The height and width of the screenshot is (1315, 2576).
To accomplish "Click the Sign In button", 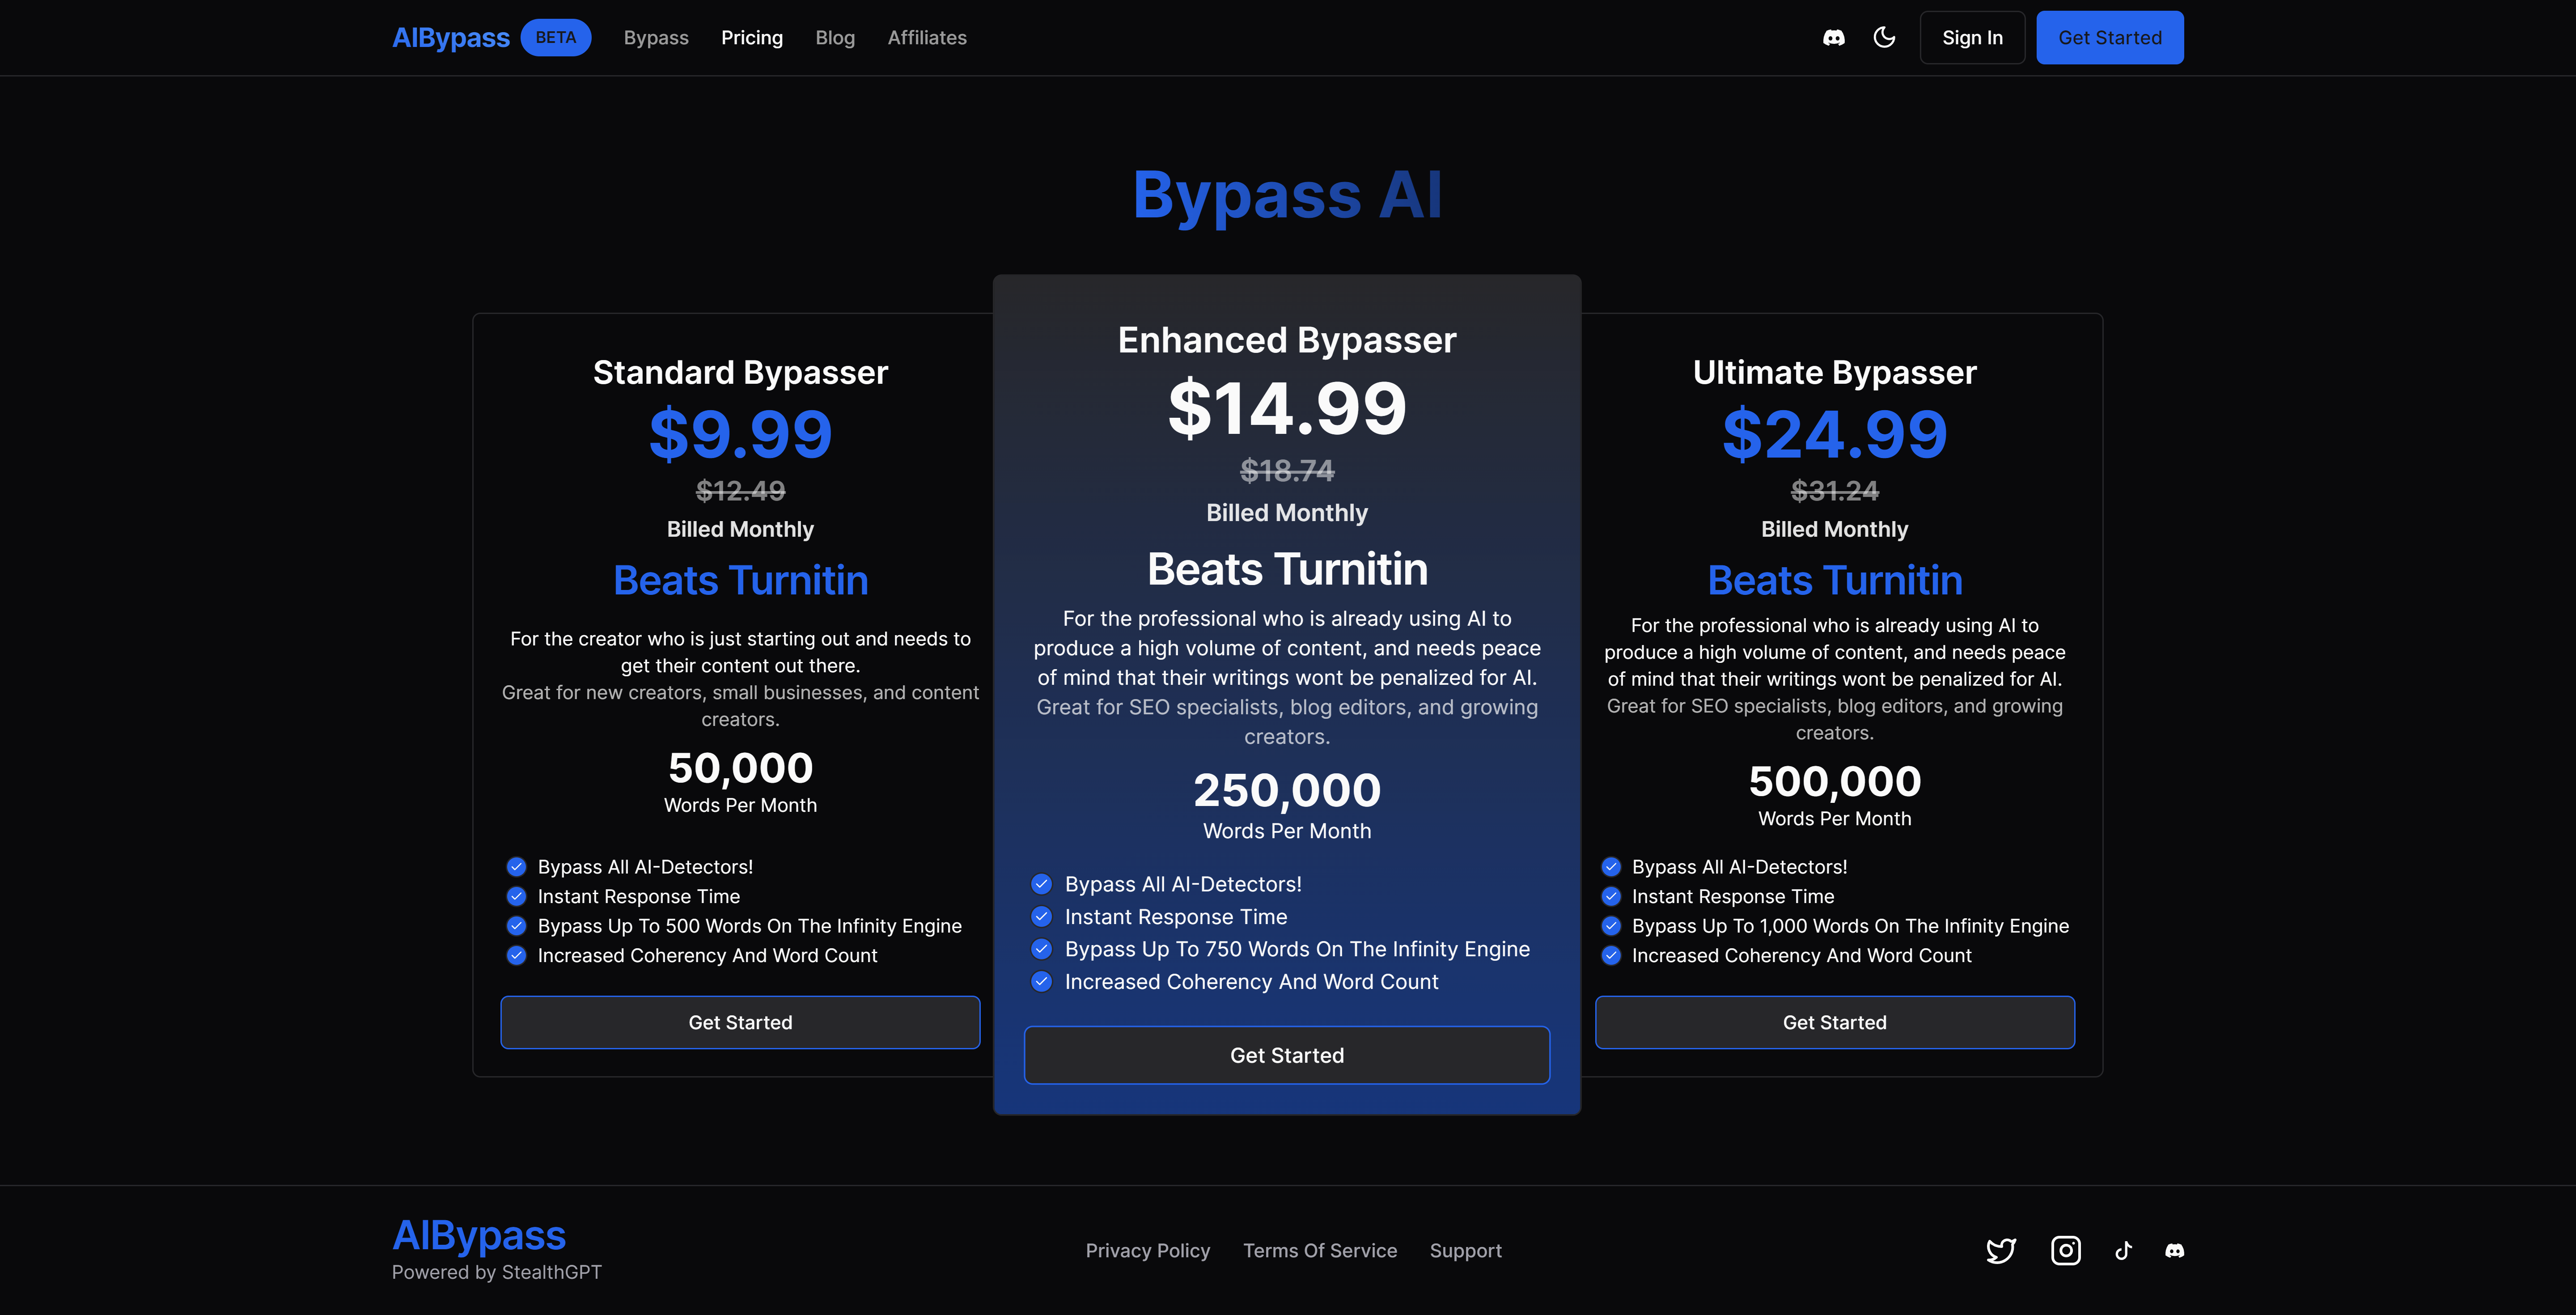I will click(1972, 38).
